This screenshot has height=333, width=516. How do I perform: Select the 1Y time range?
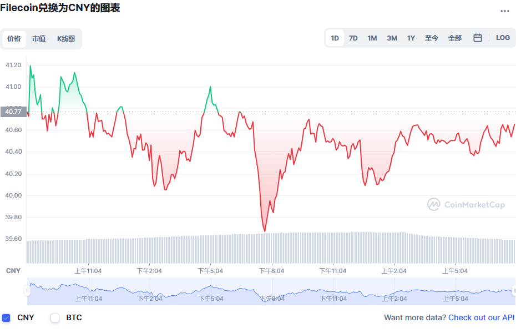point(411,38)
